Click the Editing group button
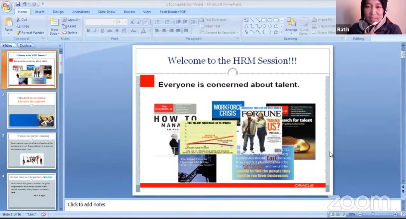Viewport: 406px width, 219px height. coord(358,39)
